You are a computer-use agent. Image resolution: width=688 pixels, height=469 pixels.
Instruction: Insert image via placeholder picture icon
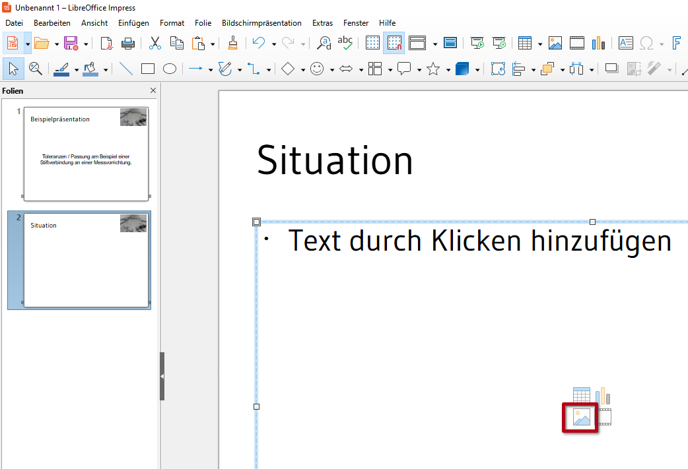point(581,417)
